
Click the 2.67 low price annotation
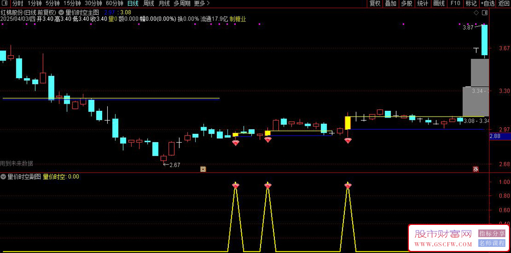point(175,165)
